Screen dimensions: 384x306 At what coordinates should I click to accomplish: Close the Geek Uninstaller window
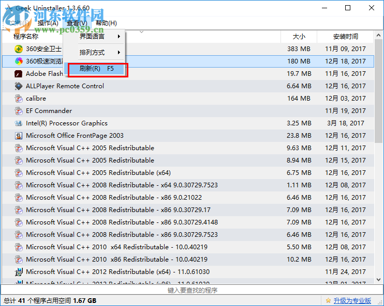click(x=372, y=8)
